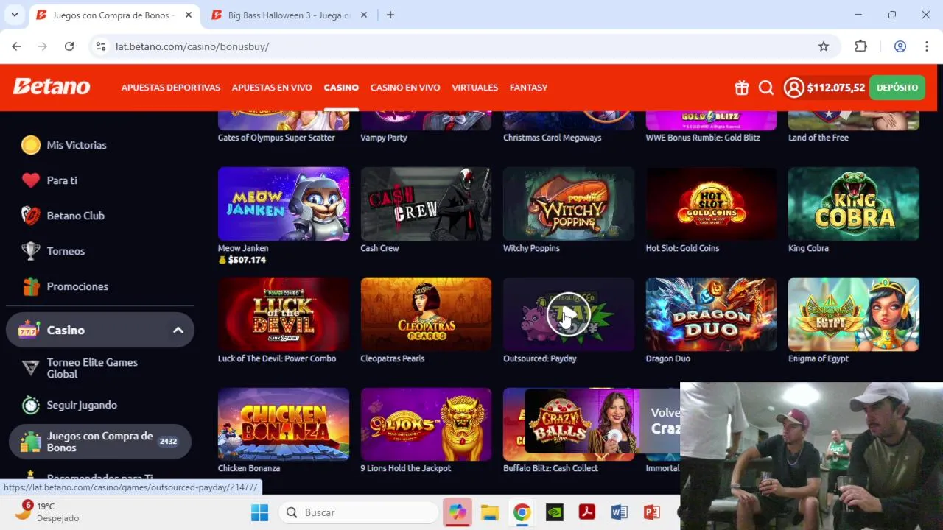Open Chrome extensions puzzle icon
This screenshot has width=943, height=530.
pos(860,46)
